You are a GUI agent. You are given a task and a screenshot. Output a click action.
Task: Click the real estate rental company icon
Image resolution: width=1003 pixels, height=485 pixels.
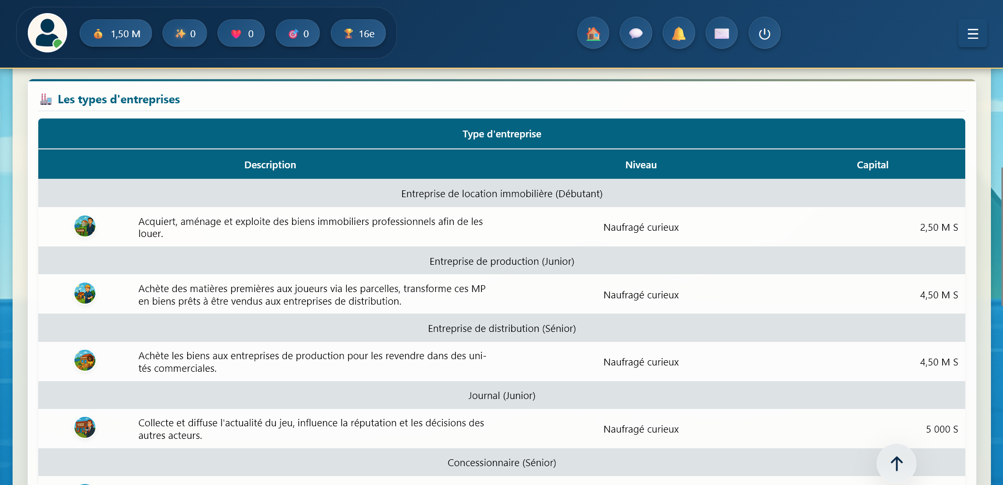click(85, 227)
